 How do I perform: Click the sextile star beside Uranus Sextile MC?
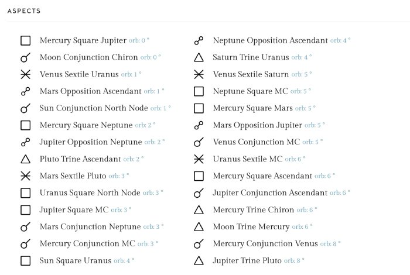pos(199,159)
